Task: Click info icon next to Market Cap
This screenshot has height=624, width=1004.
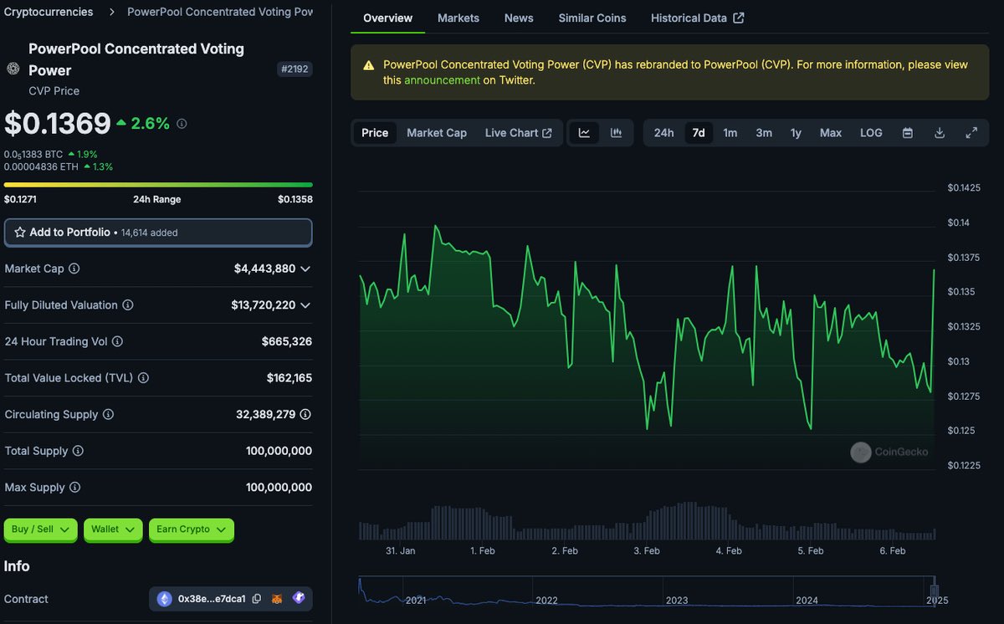Action: coord(74,269)
